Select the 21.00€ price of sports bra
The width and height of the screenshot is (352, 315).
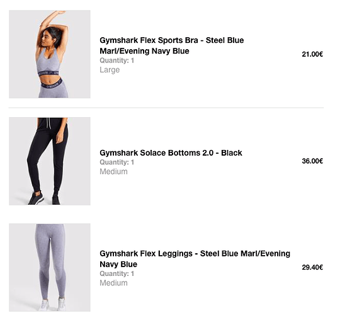[312, 54]
